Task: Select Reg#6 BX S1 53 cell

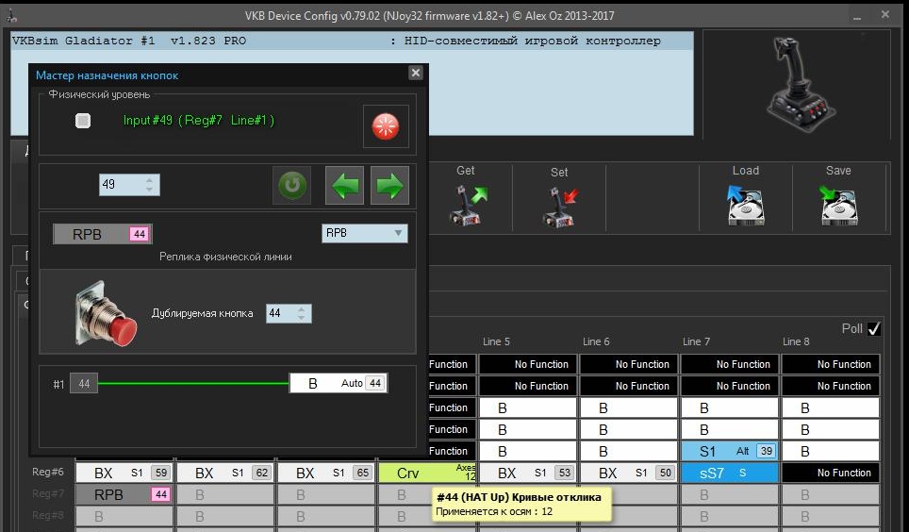Action: [x=528, y=473]
